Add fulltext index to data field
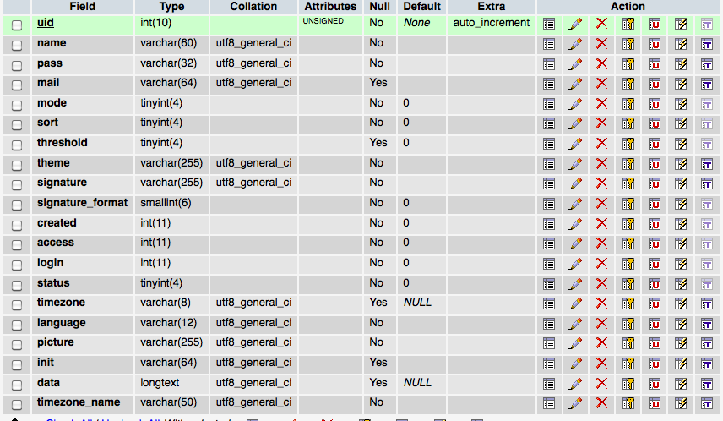Image resolution: width=723 pixels, height=421 pixels. pos(707,383)
